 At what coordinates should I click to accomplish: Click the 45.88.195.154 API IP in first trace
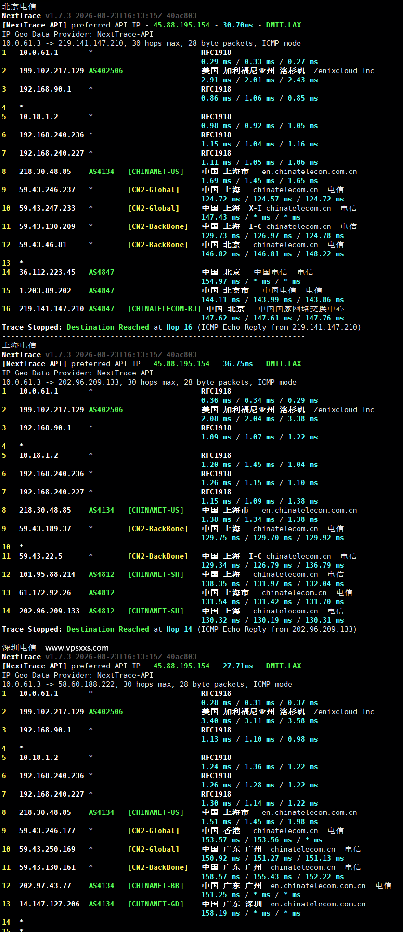click(x=182, y=25)
